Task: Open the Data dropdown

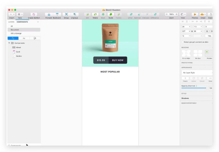Action: click(x=20, y=14)
